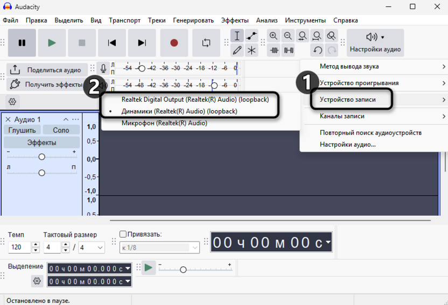Skip to end of project

pyautogui.click(x=142, y=43)
